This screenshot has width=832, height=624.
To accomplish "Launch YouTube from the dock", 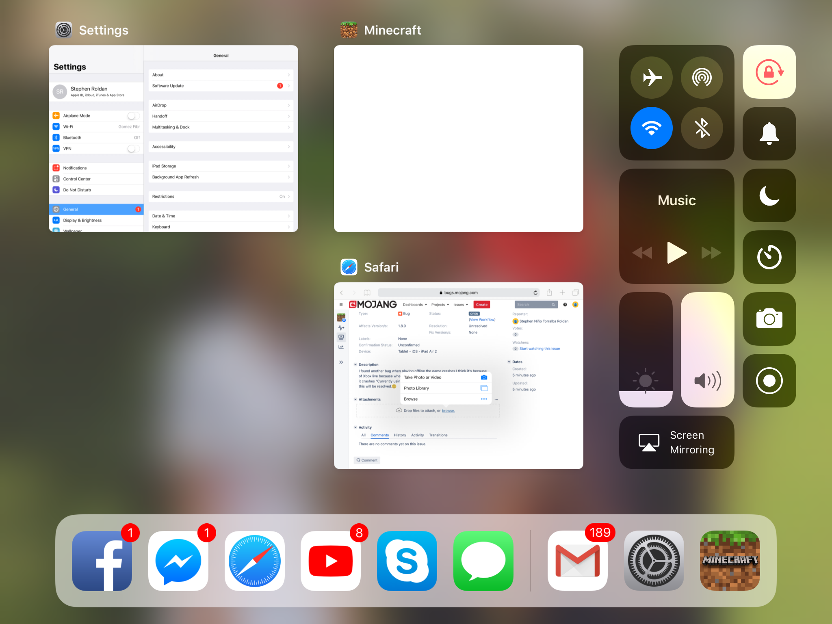I will point(331,561).
